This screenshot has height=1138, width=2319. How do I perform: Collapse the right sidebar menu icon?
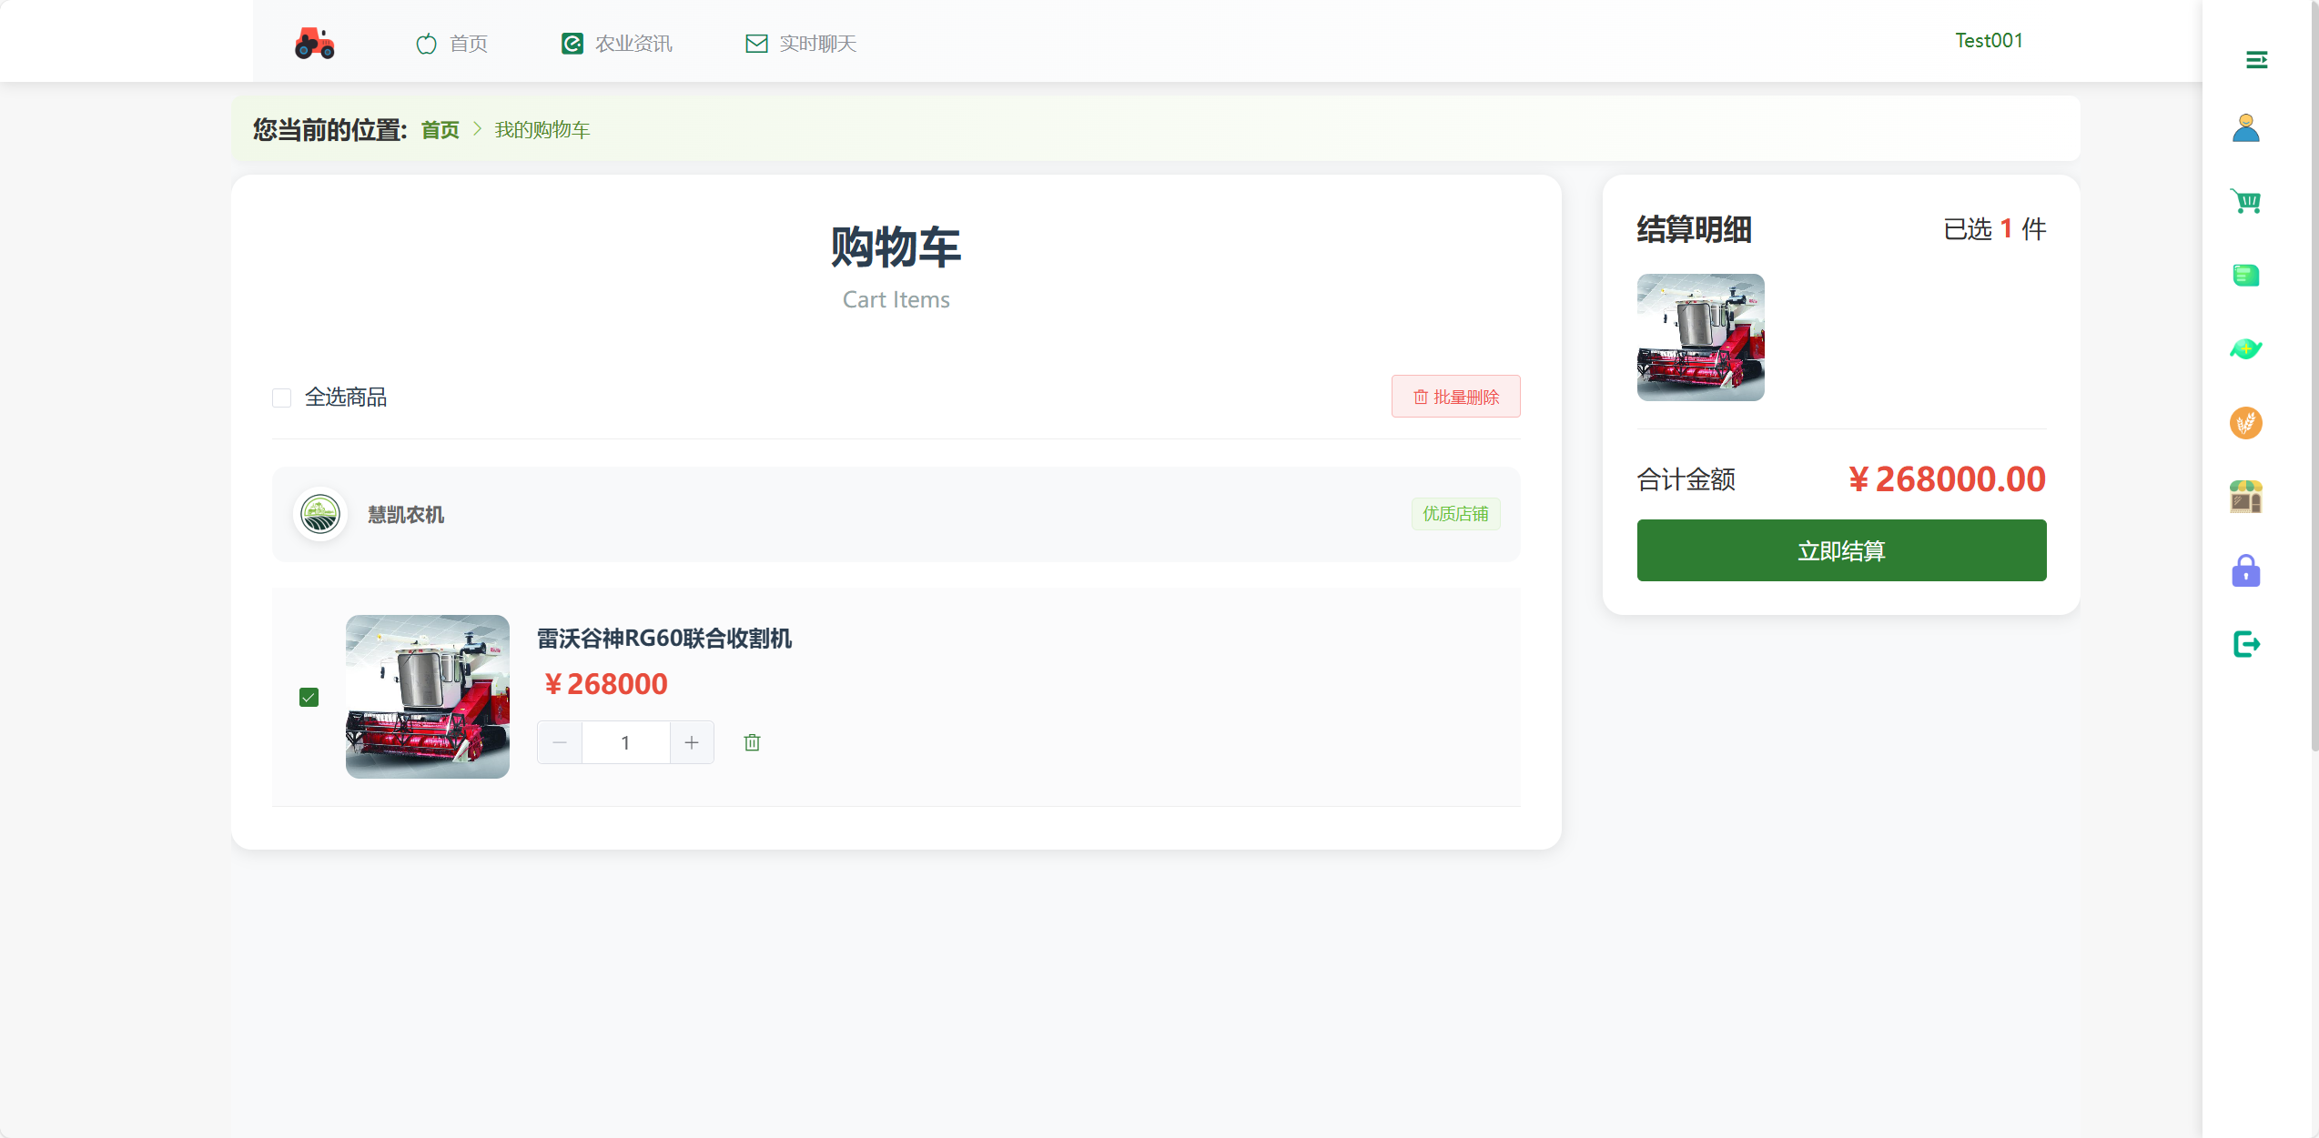coord(2256,60)
